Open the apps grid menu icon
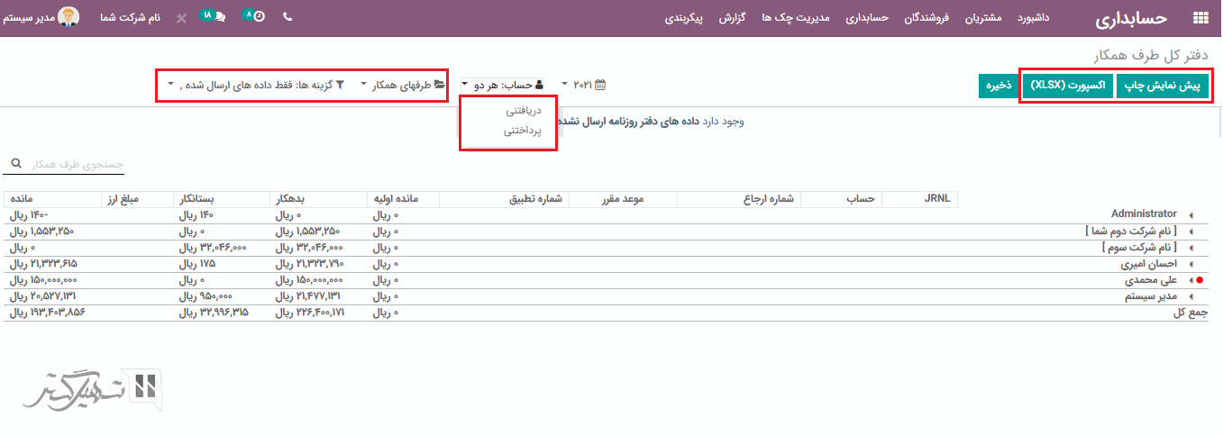 (x=1200, y=18)
